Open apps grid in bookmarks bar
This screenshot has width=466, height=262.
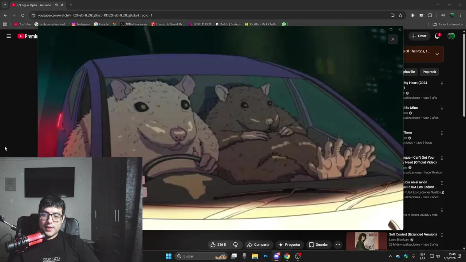(5, 24)
